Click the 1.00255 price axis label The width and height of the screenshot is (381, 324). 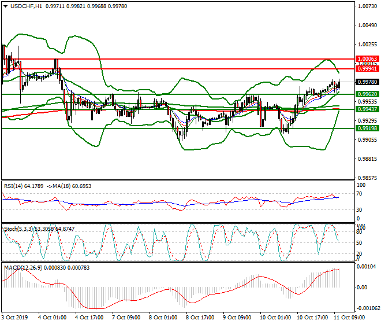(367, 45)
